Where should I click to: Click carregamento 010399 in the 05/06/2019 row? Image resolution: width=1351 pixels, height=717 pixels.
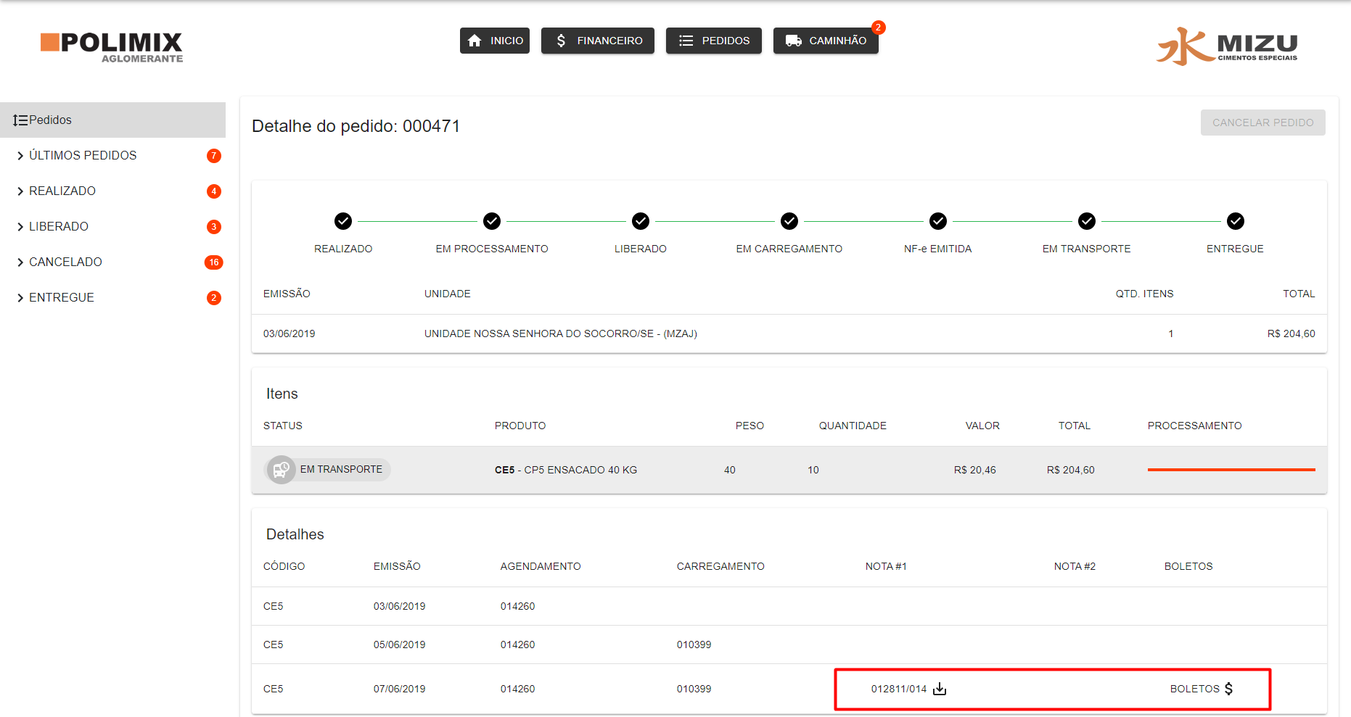[694, 645]
